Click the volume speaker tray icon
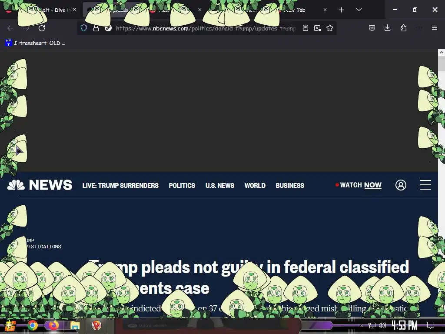 click(x=382, y=325)
